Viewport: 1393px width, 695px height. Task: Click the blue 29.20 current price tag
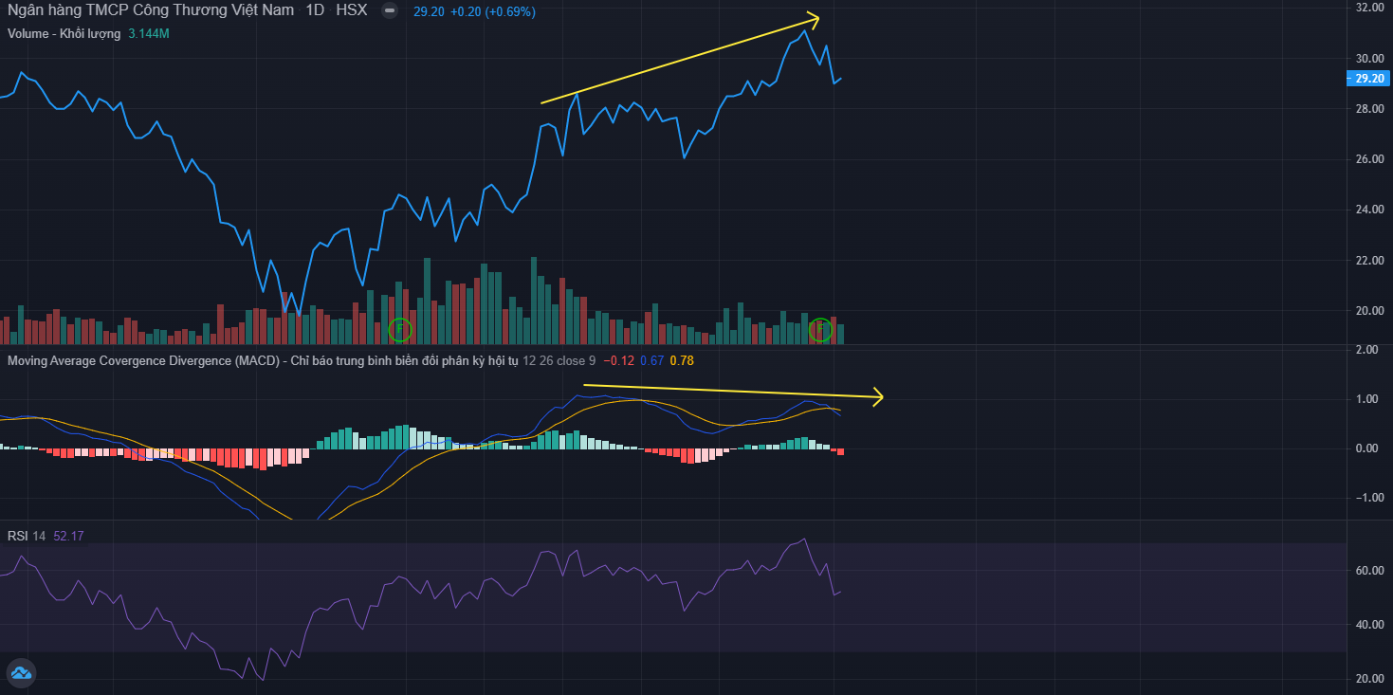(x=1368, y=79)
